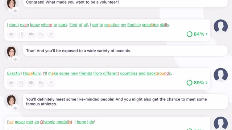Click user avatar beside 84% message

click(221, 26)
